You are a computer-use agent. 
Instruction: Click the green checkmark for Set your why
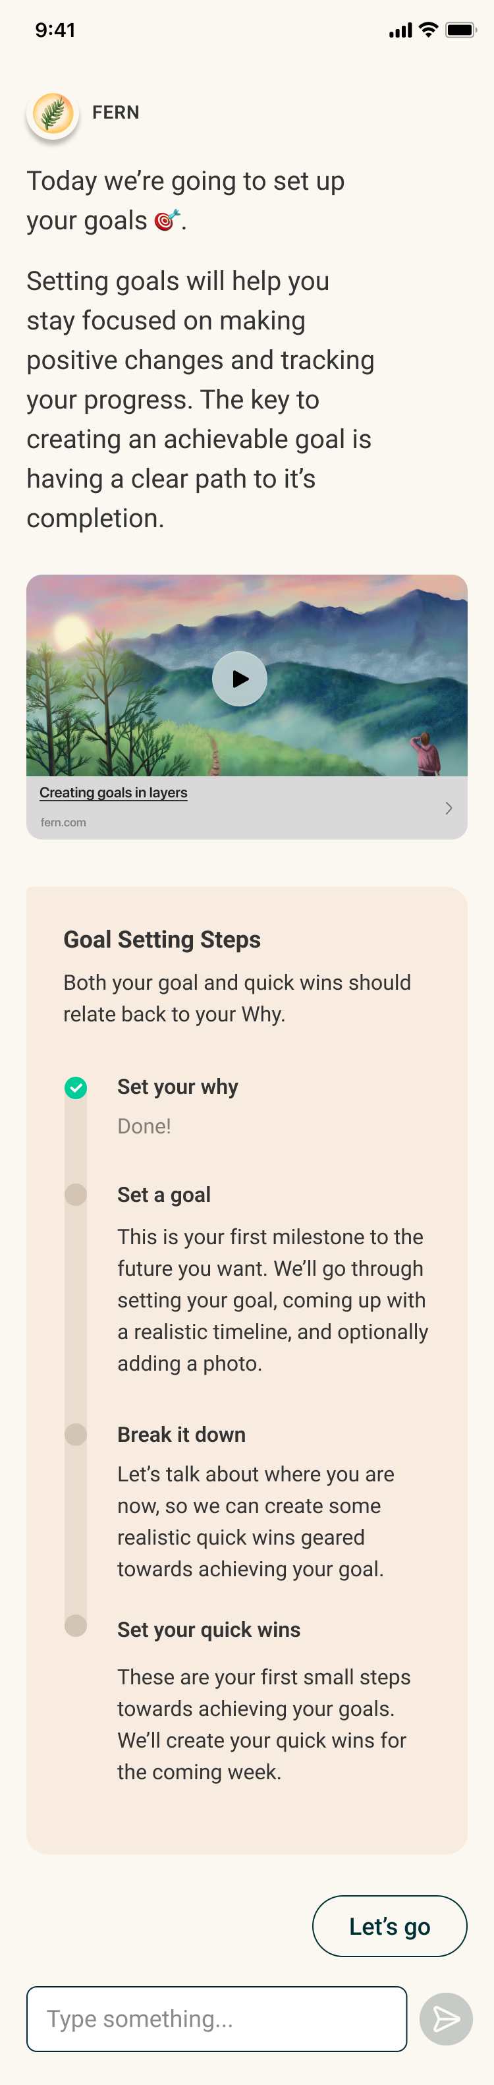pyautogui.click(x=76, y=1087)
